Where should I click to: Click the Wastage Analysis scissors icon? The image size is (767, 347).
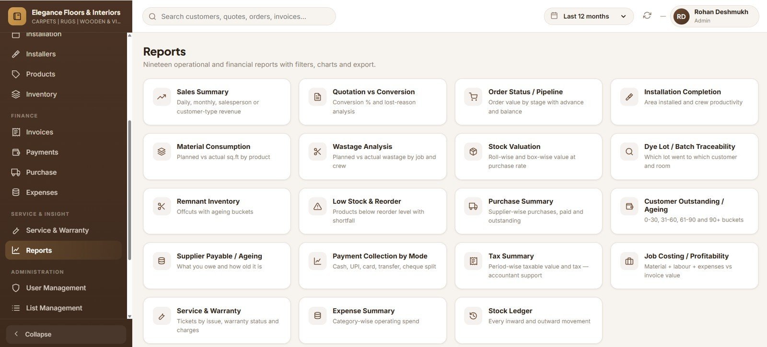click(x=317, y=152)
